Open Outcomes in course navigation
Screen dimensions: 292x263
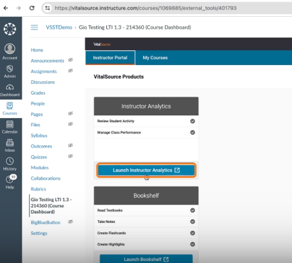(x=41, y=146)
